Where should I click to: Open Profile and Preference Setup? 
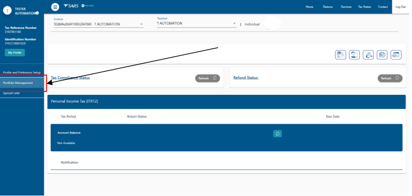click(x=22, y=72)
